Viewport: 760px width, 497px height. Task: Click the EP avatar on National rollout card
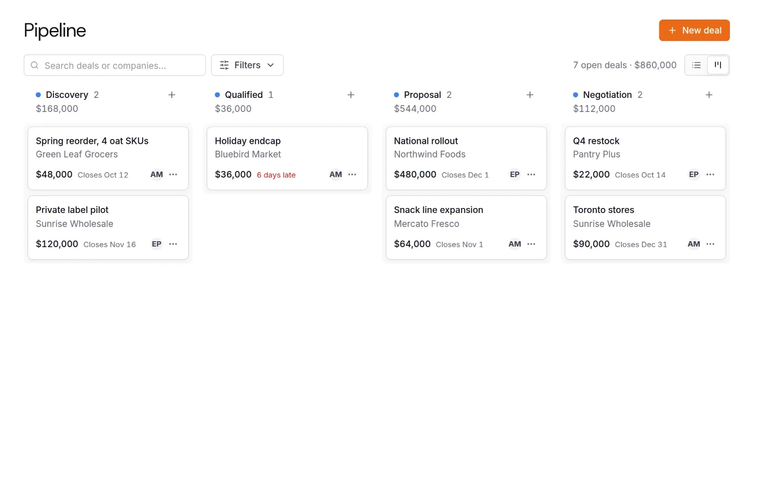pos(515,174)
